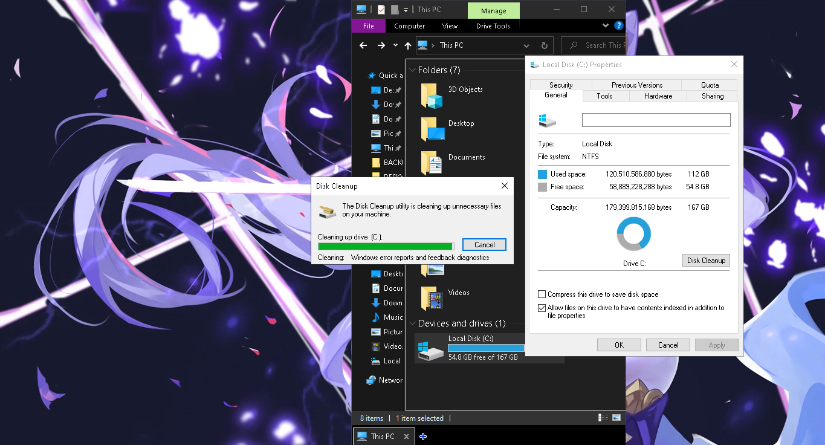Viewport: 825px width, 445px height.
Task: Select the 3D Objects folder icon
Action: (x=432, y=96)
